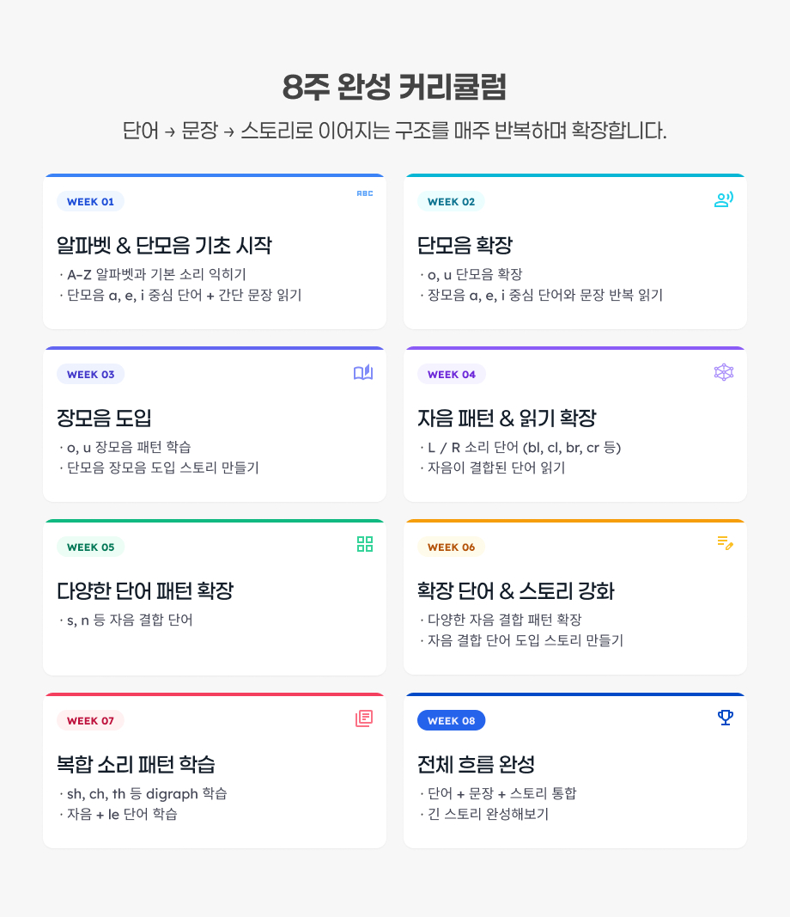This screenshot has height=917, width=790.
Task: Select the WEEK 05 badge
Action: point(90,547)
